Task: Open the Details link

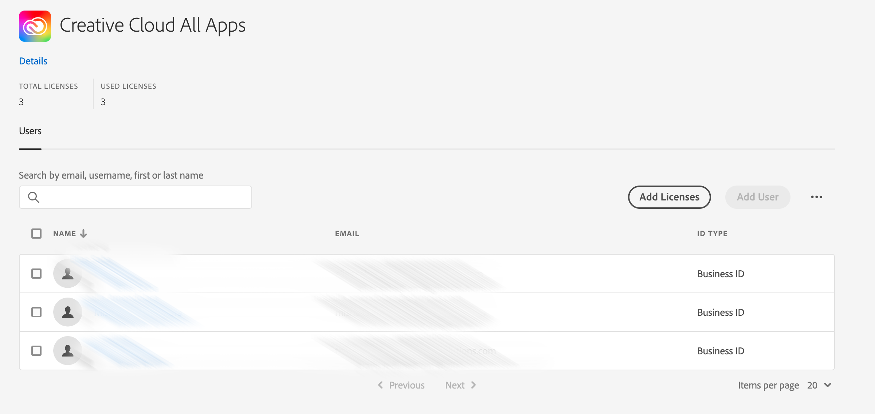Action: 33,61
